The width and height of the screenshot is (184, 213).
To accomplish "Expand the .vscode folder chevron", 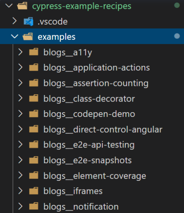I will coord(15,21).
